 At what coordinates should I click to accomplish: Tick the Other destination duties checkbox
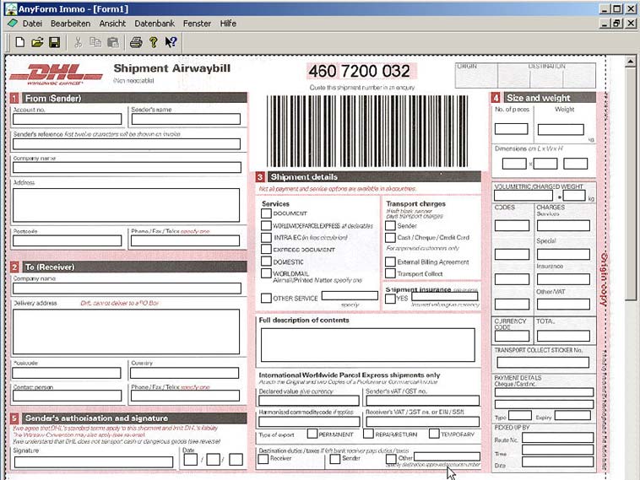(391, 459)
